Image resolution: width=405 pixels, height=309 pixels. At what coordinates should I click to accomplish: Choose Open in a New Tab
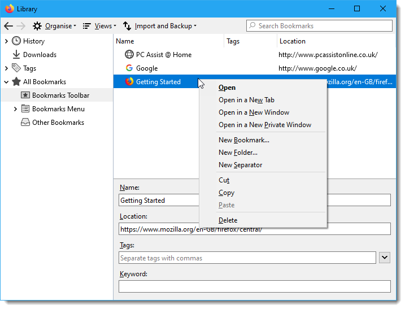(x=263, y=100)
